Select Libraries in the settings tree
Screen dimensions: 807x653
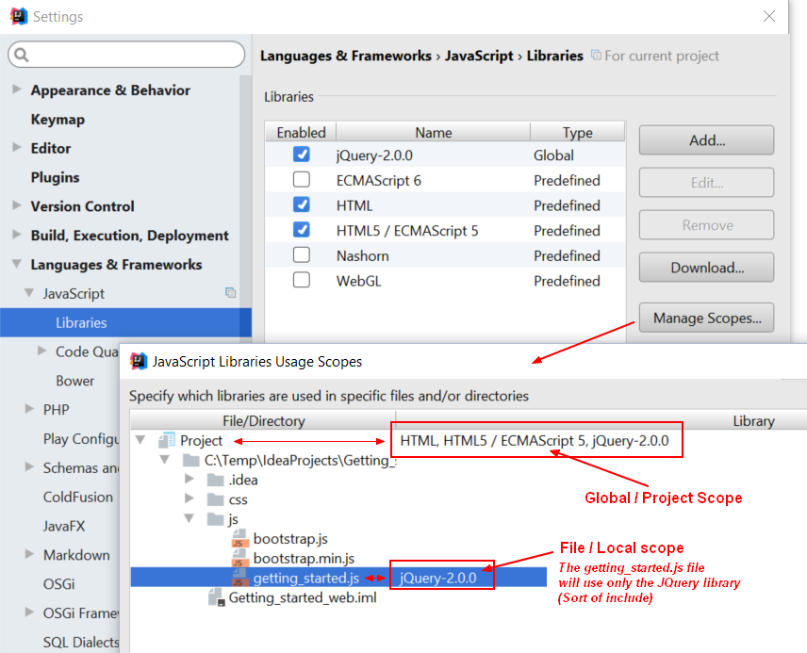coord(81,323)
